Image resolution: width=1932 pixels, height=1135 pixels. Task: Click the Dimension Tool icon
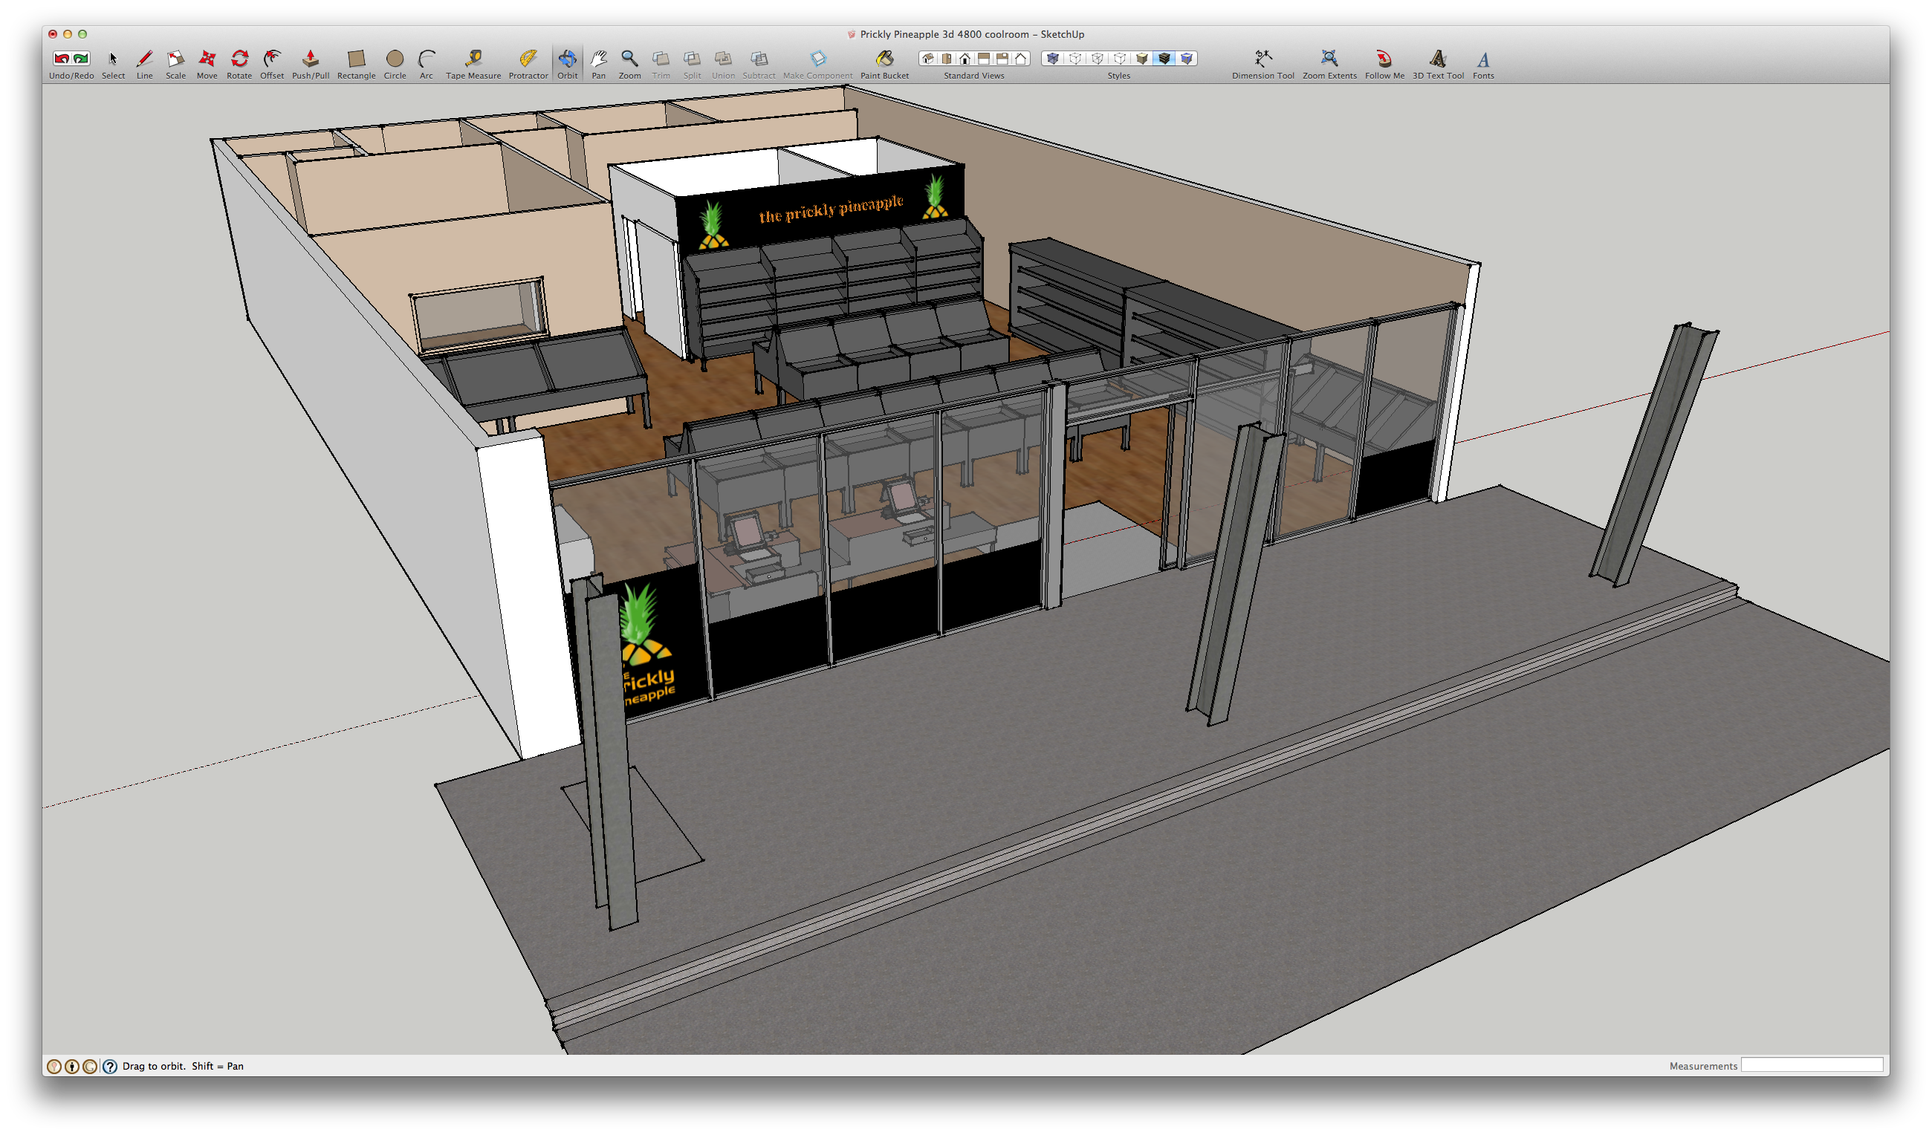(x=1262, y=59)
